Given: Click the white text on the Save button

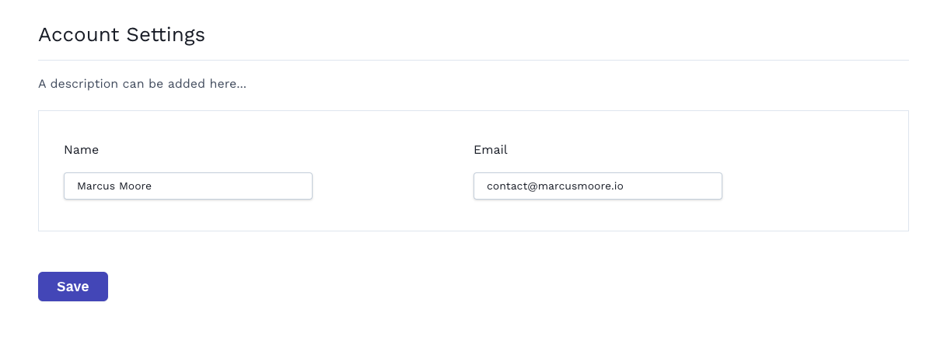Looking at the screenshot, I should pyautogui.click(x=73, y=287).
